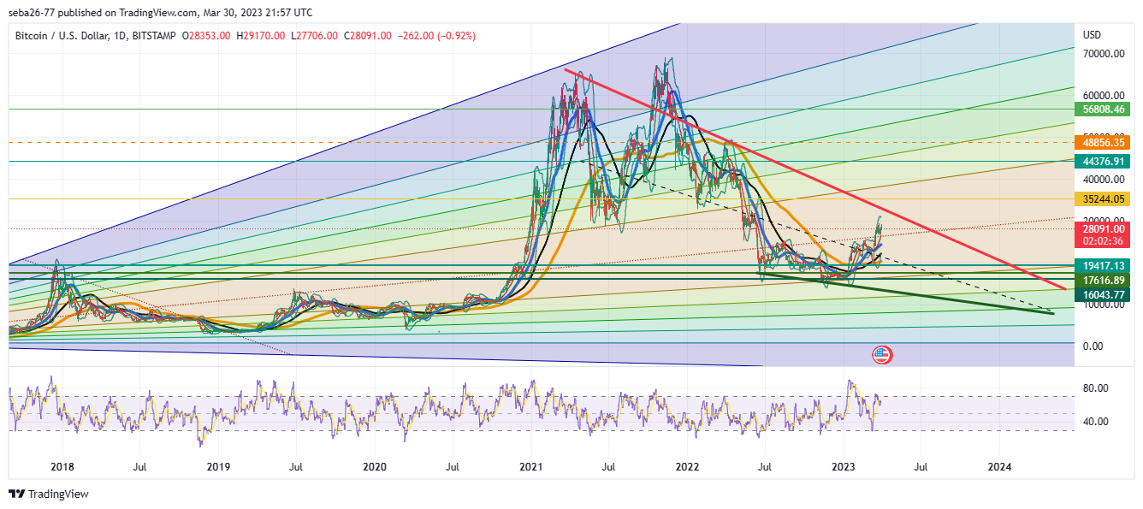This screenshot has height=509, width=1143.
Task: Click the RSI 40.00 axis label
Action: click(x=1095, y=422)
